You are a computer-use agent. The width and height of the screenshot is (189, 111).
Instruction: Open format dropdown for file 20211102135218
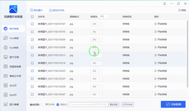96,63
